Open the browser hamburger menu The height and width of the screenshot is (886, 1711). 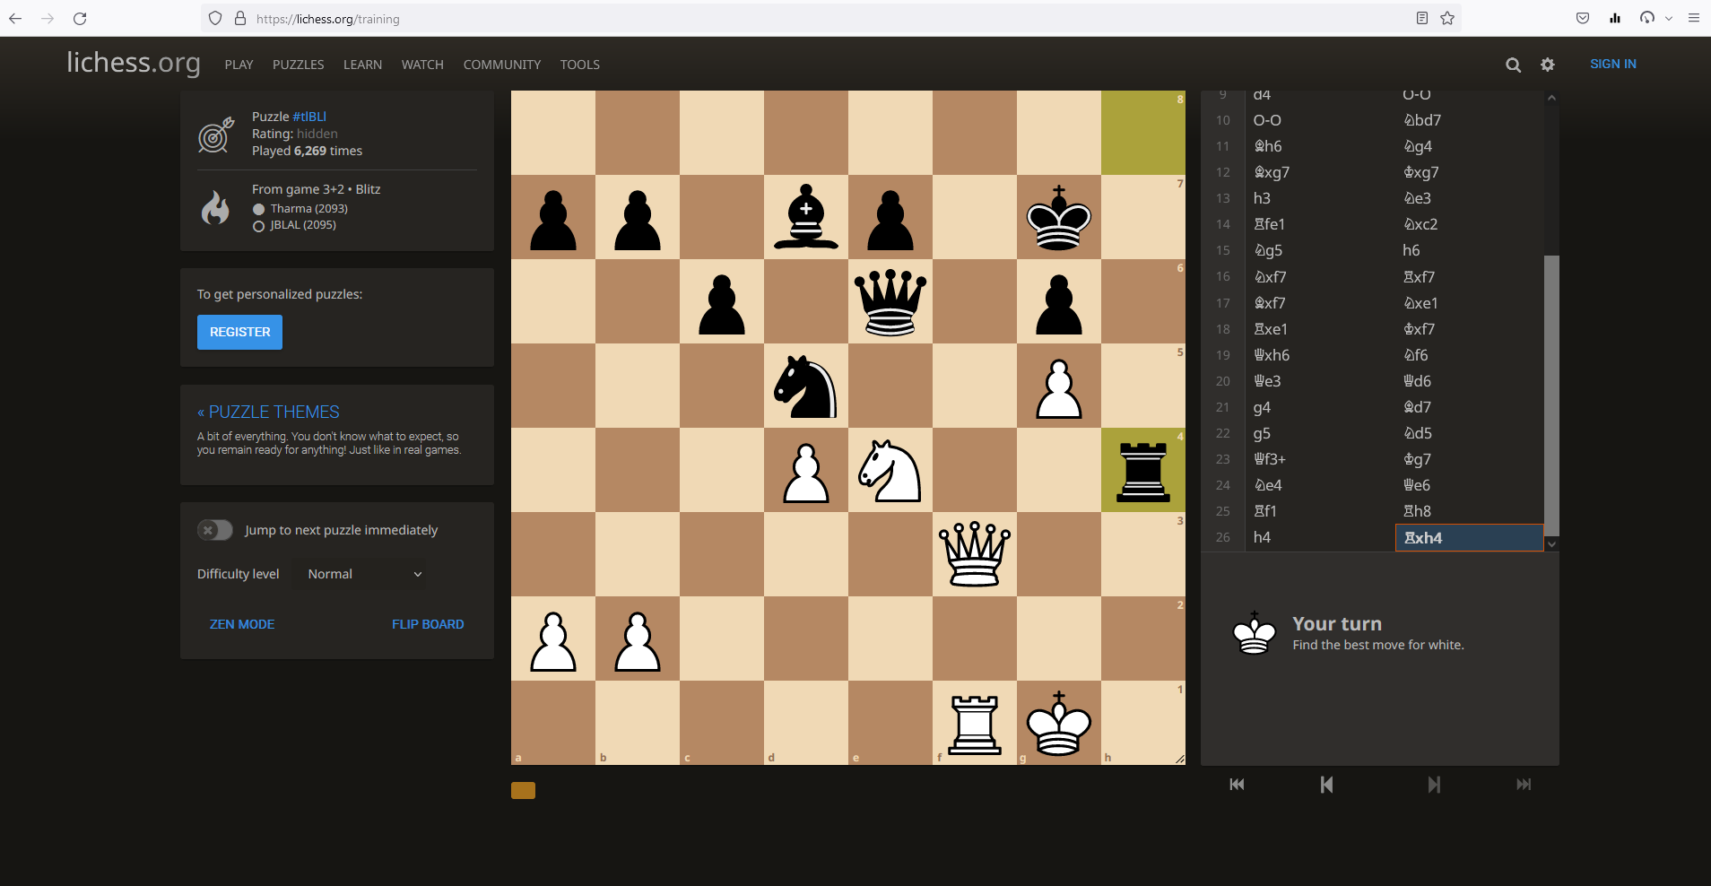1693,18
